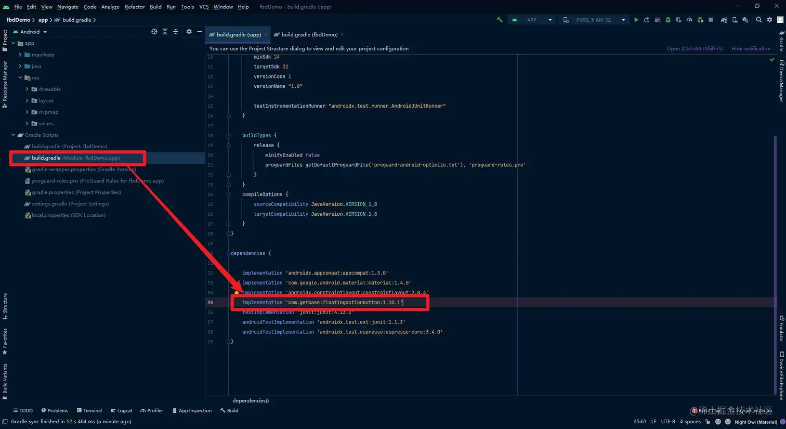Click 4 spaces indent status item
This screenshot has width=786, height=429.
pos(690,422)
